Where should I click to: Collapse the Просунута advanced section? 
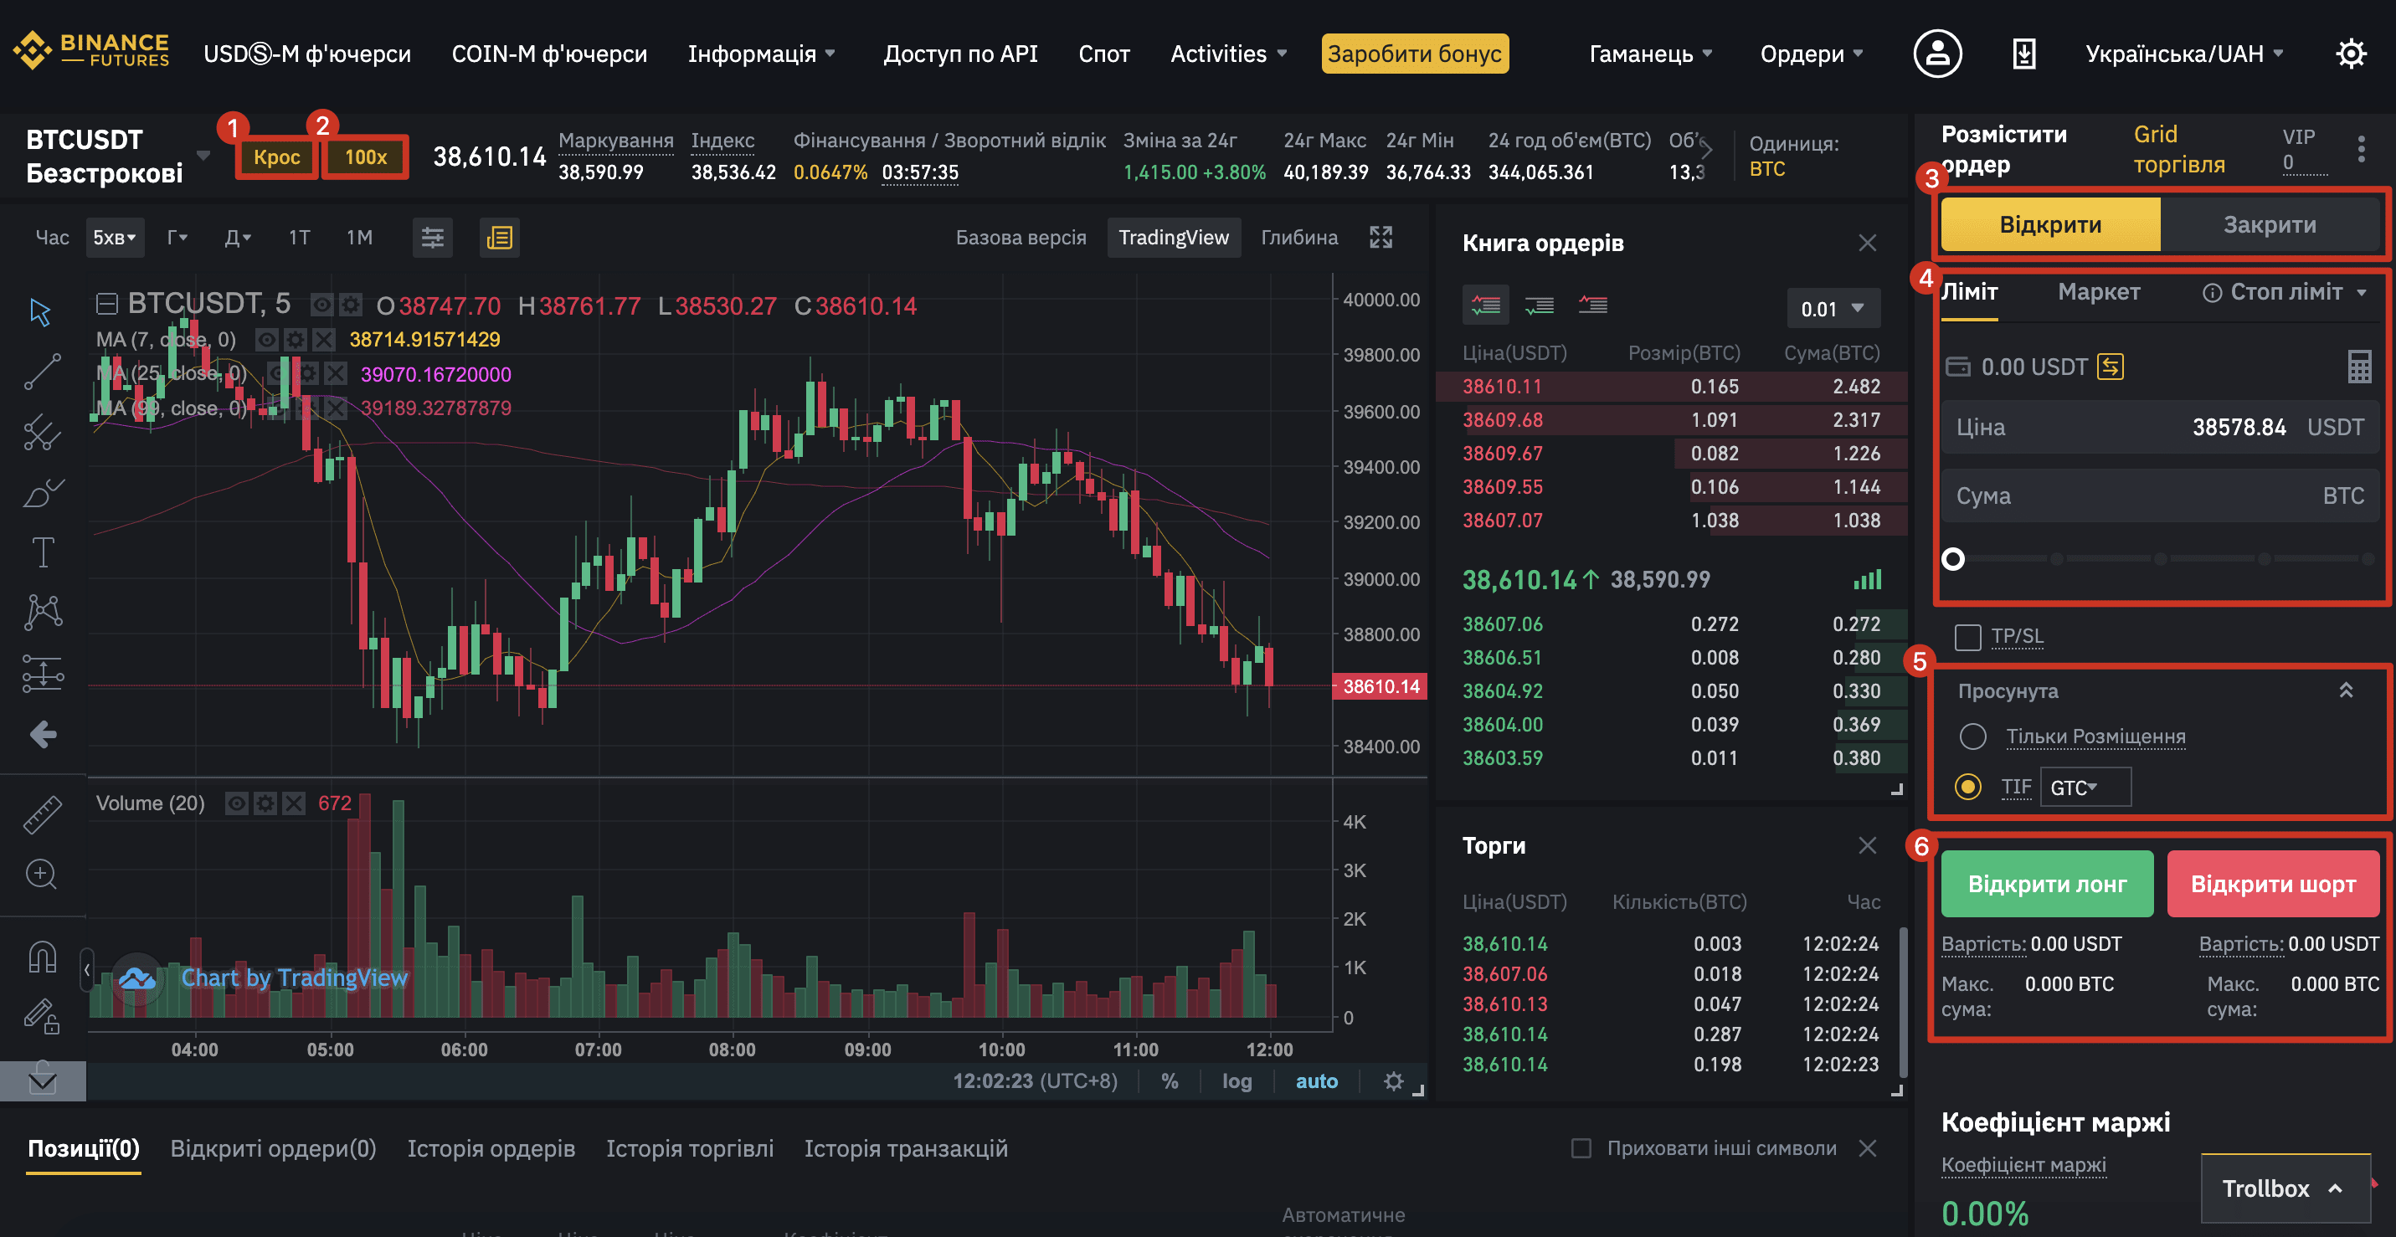pyautogui.click(x=2346, y=690)
